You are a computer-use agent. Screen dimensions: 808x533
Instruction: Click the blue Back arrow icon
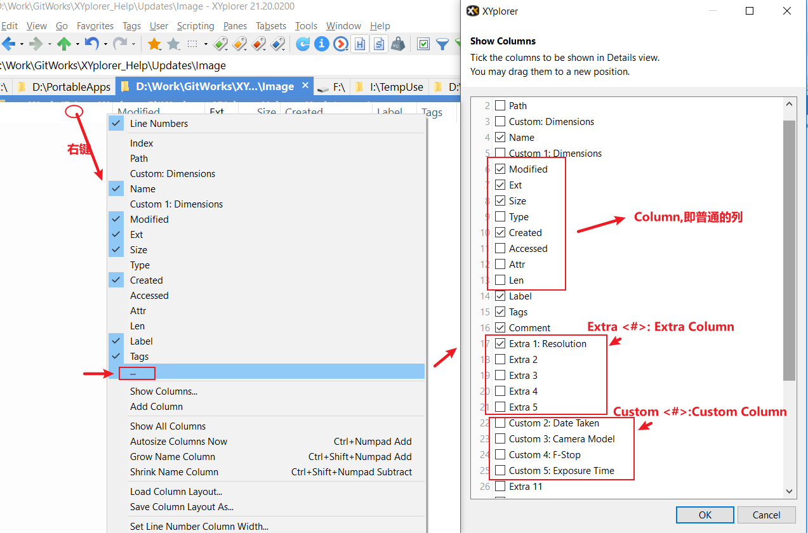tap(8, 44)
